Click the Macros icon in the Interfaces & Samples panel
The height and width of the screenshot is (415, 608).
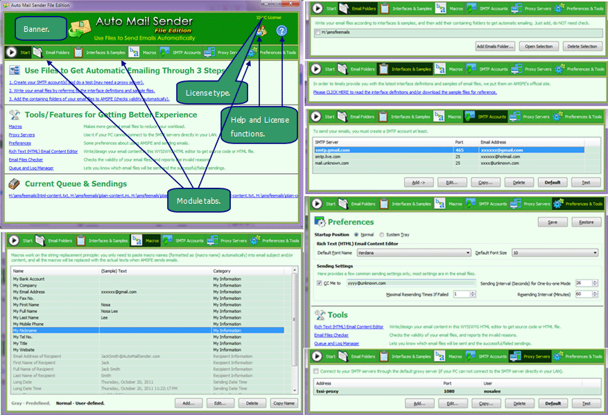[440, 69]
